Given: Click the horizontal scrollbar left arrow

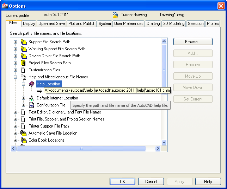Looking at the screenshot, I should click(x=13, y=148).
